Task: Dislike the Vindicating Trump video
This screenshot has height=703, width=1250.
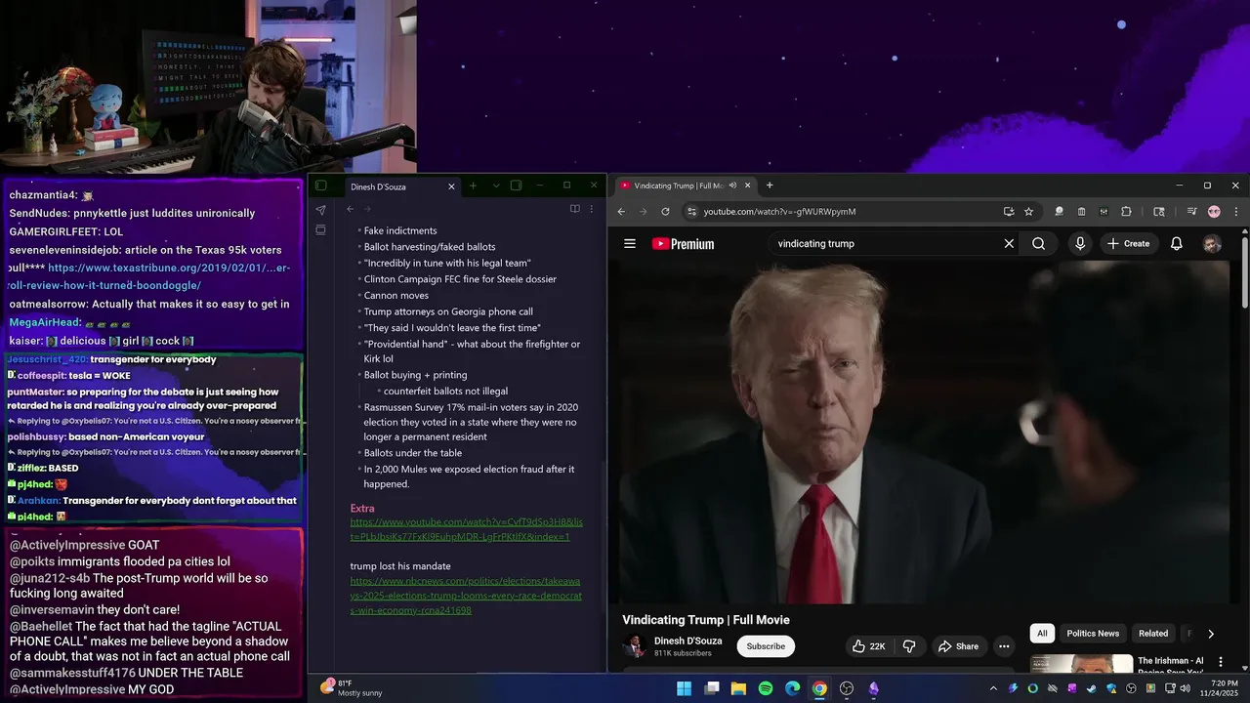Action: pyautogui.click(x=909, y=646)
